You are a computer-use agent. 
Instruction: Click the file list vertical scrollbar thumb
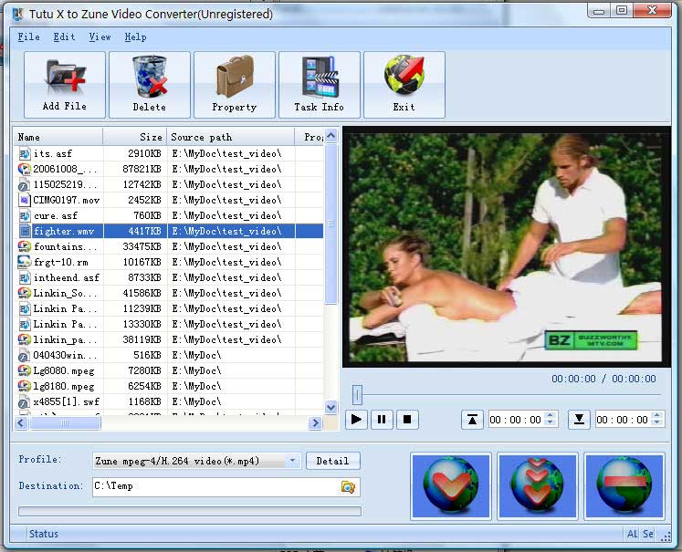tap(331, 224)
